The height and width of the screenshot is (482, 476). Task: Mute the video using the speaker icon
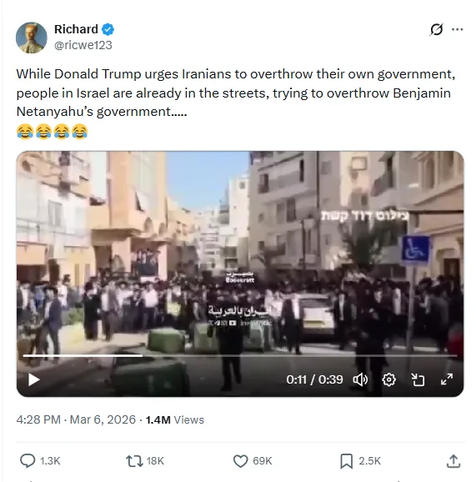coord(360,379)
